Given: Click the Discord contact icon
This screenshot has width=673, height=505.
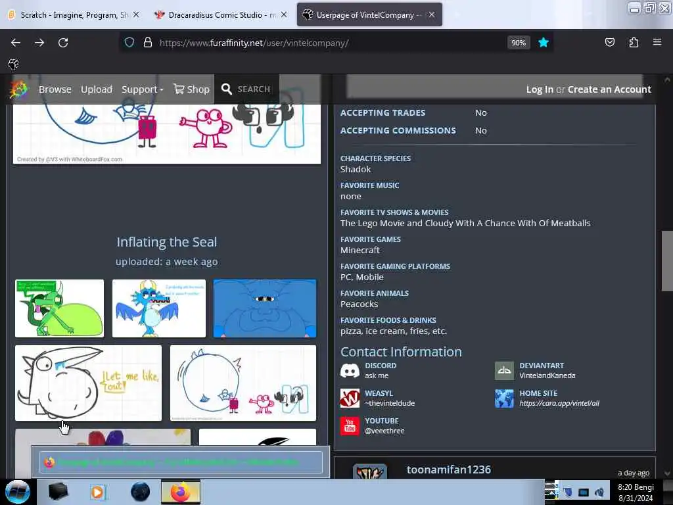Looking at the screenshot, I should [350, 371].
